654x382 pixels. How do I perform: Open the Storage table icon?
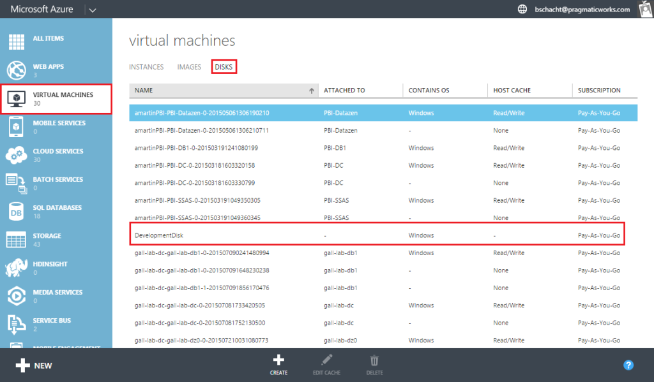[16, 240]
